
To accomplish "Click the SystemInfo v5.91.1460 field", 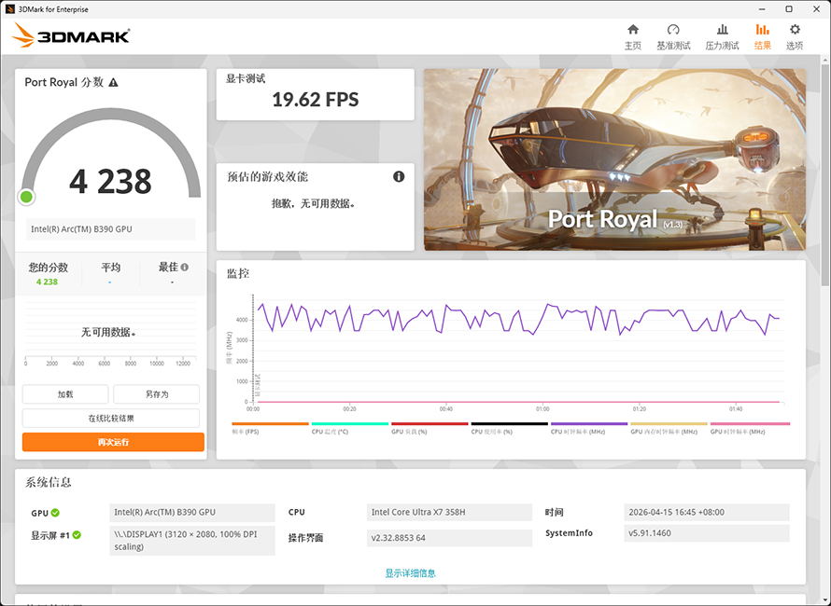I will click(707, 533).
